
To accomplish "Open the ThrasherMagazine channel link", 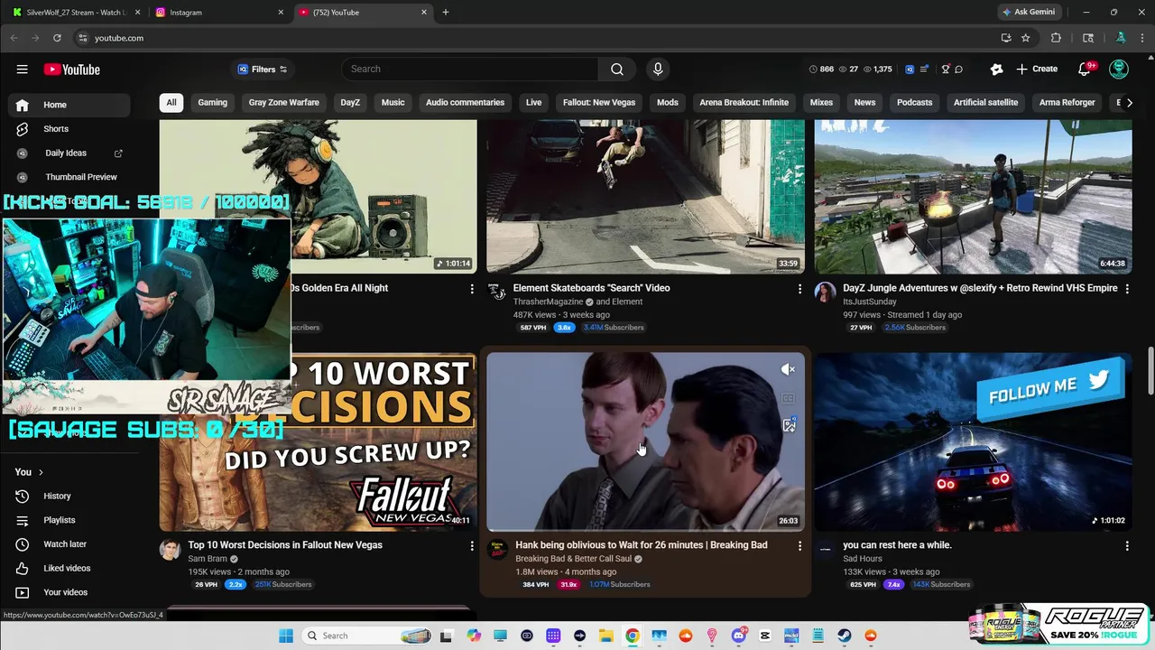I will (x=549, y=302).
